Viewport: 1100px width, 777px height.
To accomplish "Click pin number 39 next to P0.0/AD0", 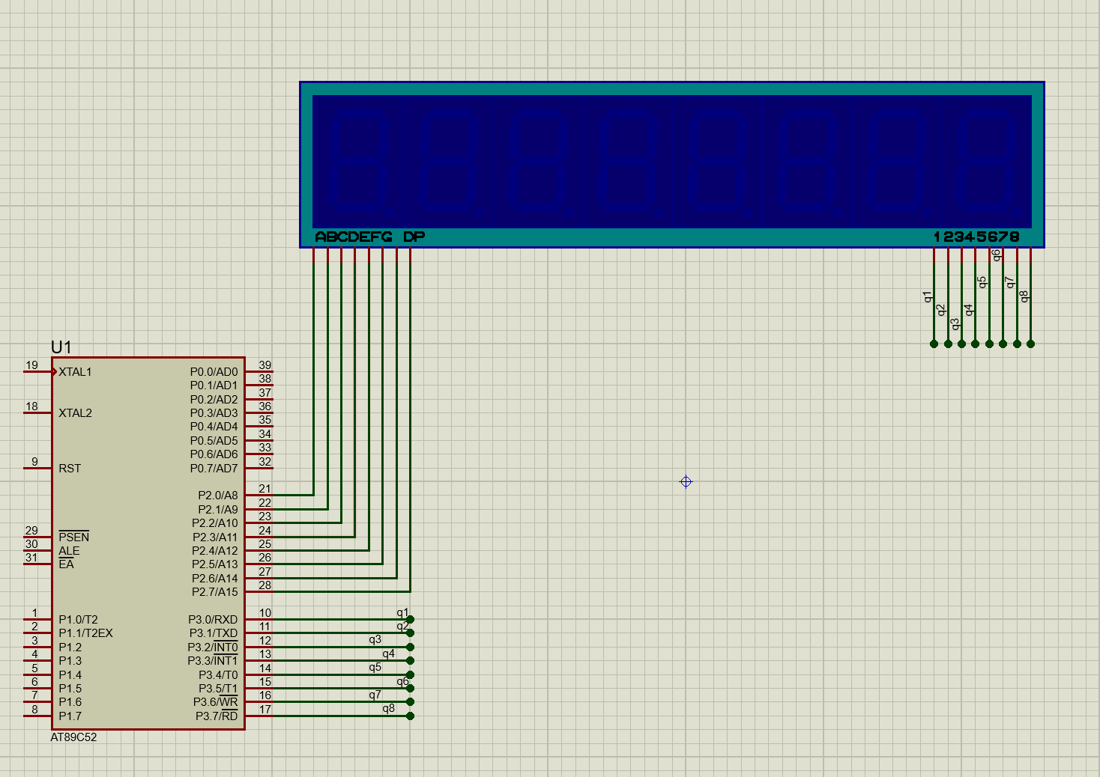I will click(x=265, y=365).
